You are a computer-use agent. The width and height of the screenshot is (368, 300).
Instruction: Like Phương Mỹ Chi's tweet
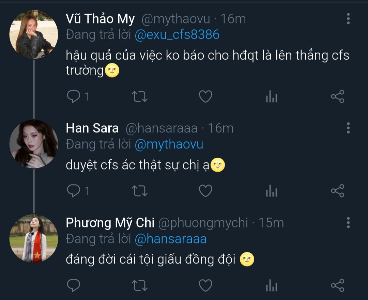point(205,285)
